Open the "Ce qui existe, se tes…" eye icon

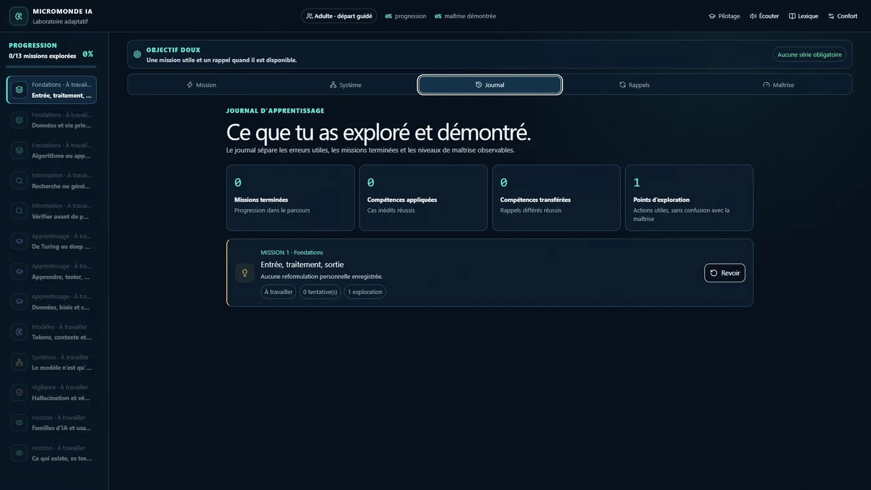tap(19, 453)
